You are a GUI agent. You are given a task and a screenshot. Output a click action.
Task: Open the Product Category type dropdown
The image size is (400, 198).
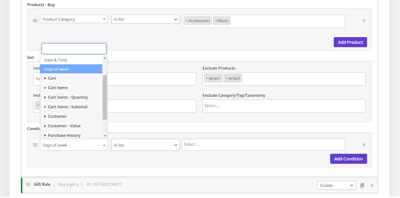click(x=74, y=19)
